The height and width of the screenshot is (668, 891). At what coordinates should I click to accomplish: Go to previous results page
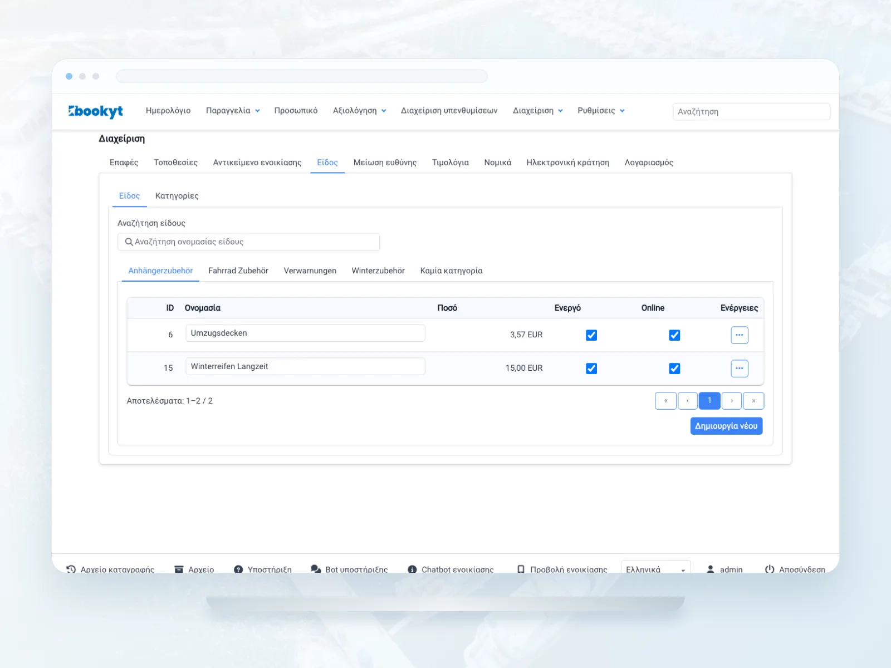pyautogui.click(x=688, y=401)
